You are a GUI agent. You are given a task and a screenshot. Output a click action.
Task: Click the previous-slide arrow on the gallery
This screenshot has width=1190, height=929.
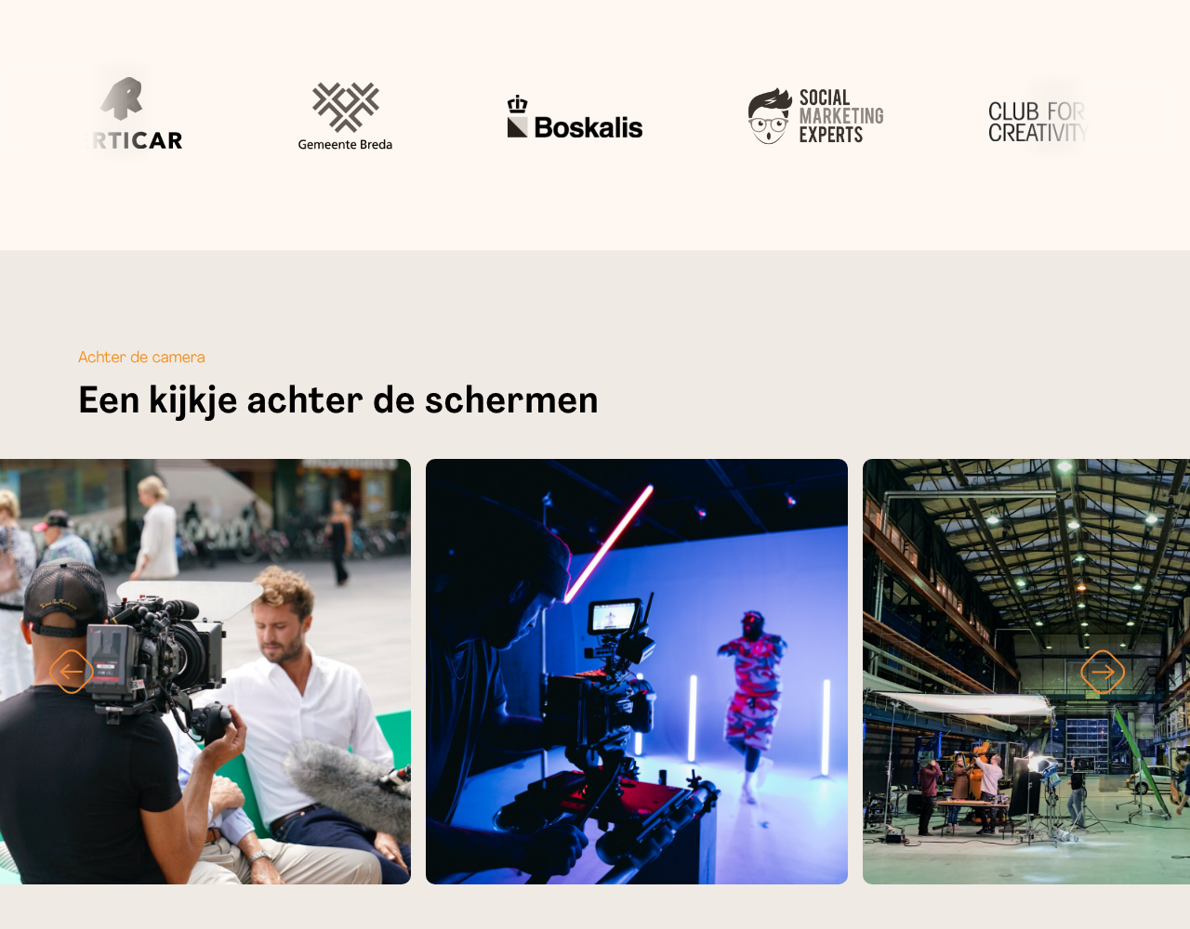72,671
